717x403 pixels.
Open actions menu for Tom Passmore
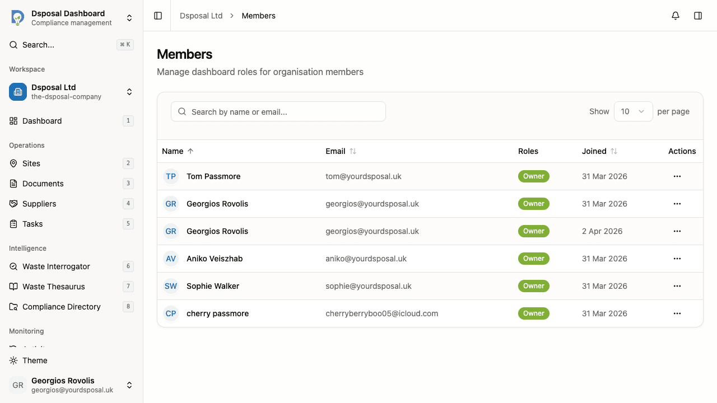677,176
